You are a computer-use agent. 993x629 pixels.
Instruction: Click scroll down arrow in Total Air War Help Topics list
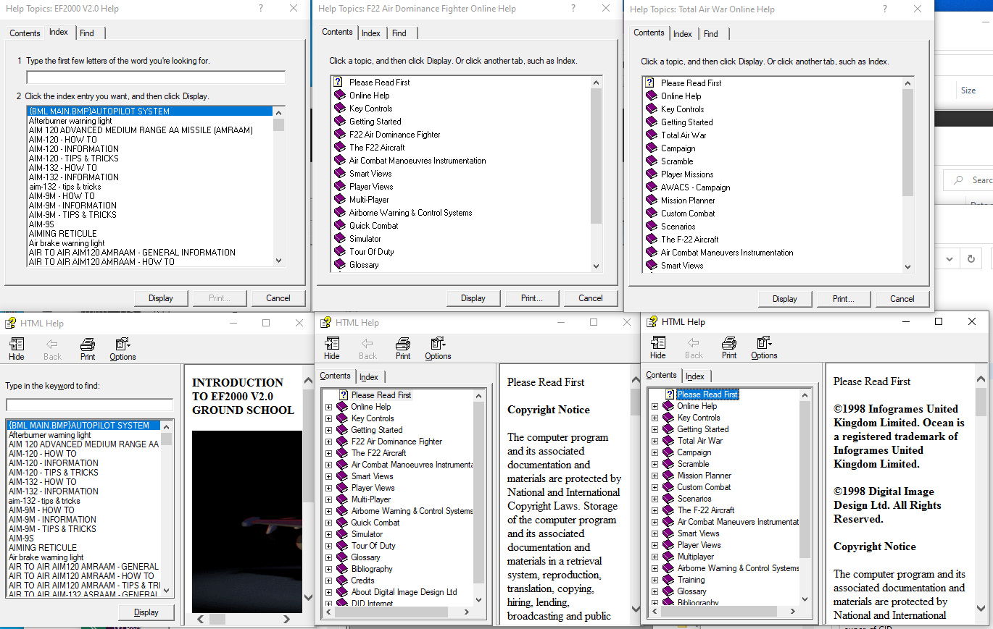[907, 267]
